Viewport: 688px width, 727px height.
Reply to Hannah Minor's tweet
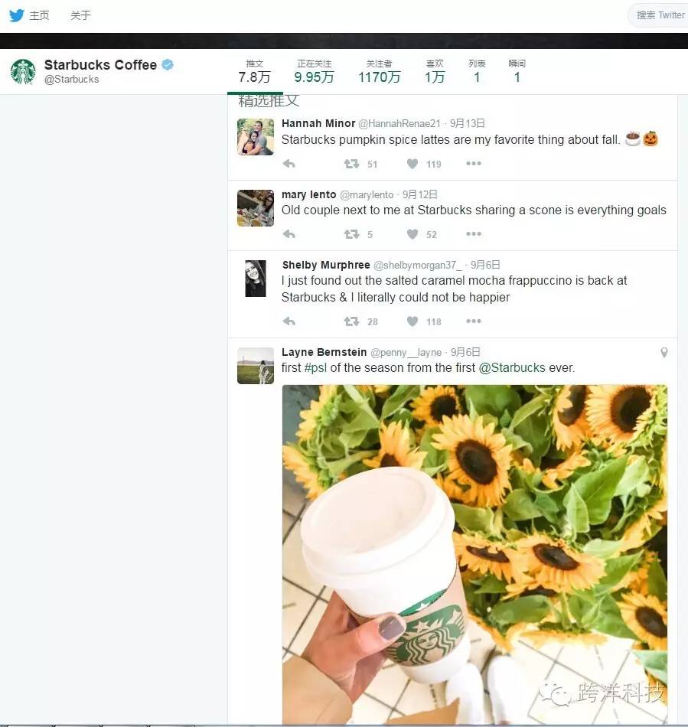289,164
